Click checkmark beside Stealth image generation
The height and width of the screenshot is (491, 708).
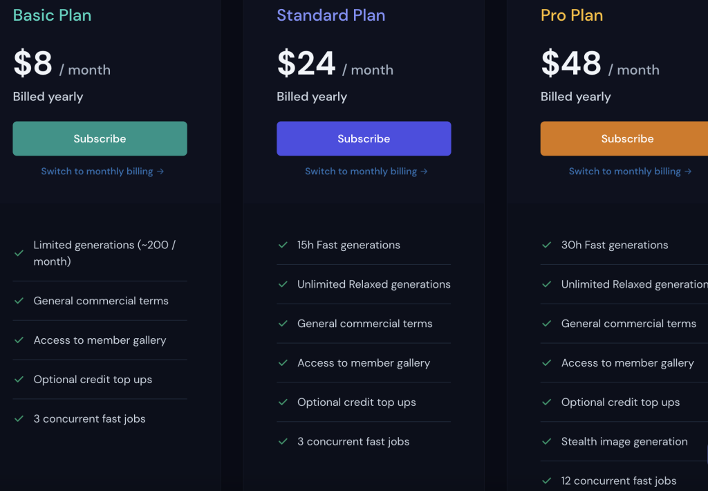click(547, 441)
